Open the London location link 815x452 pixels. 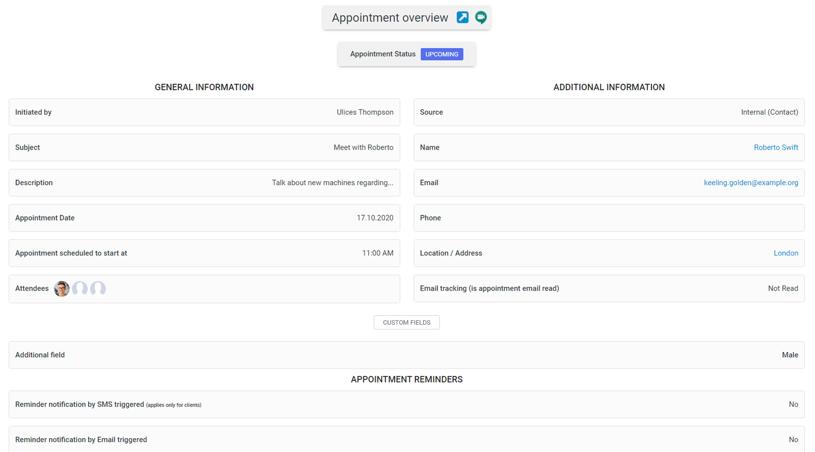[x=785, y=253]
